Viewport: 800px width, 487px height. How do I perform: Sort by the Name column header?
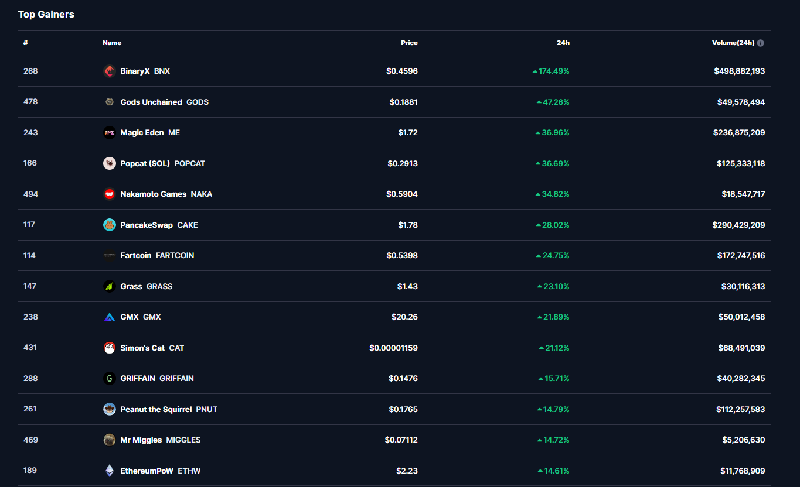pos(112,43)
